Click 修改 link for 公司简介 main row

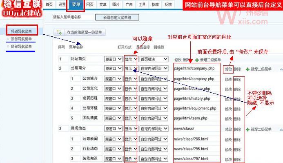[x=228, y=69]
